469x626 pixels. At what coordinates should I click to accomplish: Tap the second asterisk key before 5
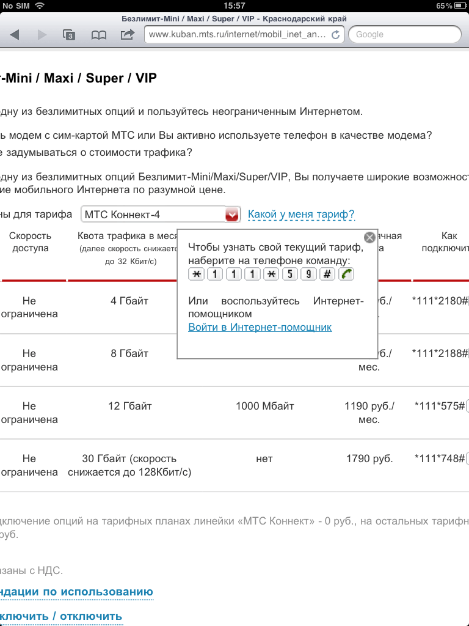[271, 274]
